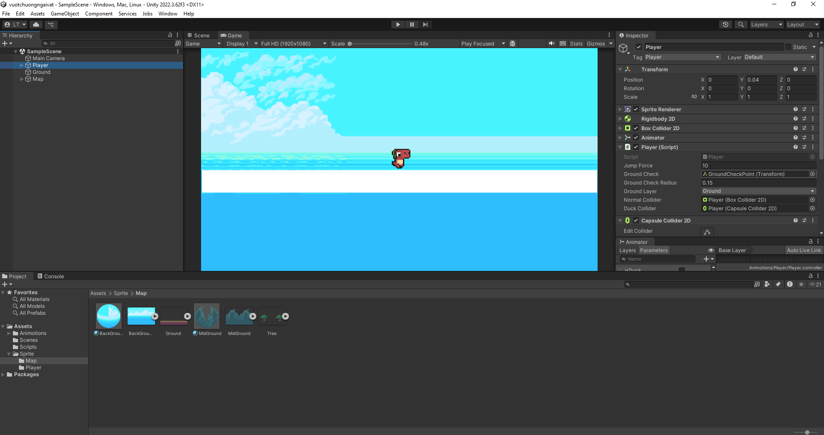Open the Undo History icon

click(725, 24)
